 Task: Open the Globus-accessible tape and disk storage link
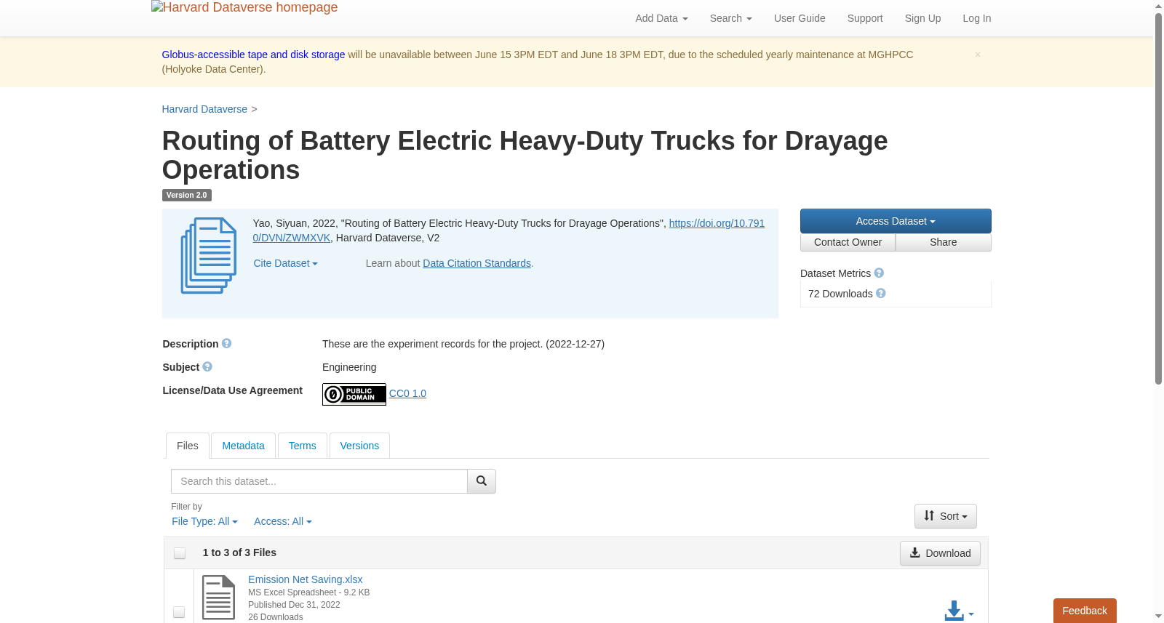(x=253, y=55)
